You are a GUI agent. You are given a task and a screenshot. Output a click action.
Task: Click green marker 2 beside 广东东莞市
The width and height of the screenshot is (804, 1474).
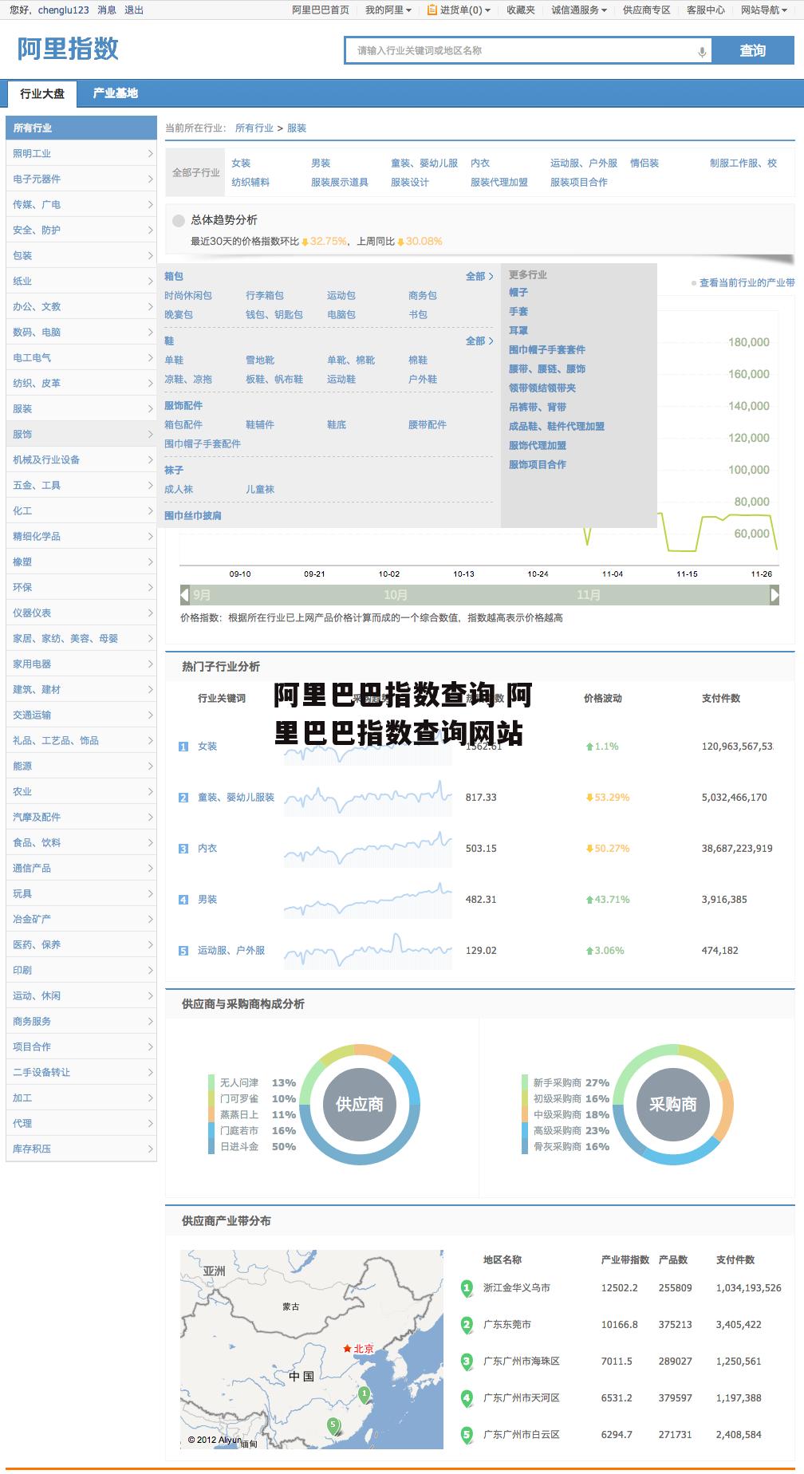[x=467, y=1325]
